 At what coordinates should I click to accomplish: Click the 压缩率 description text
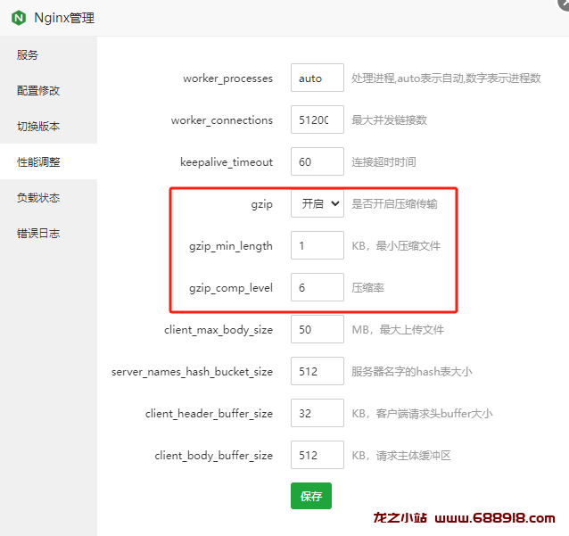[x=367, y=288]
